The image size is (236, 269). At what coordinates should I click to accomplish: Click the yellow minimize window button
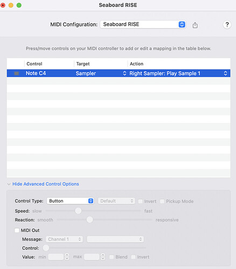point(11,5)
